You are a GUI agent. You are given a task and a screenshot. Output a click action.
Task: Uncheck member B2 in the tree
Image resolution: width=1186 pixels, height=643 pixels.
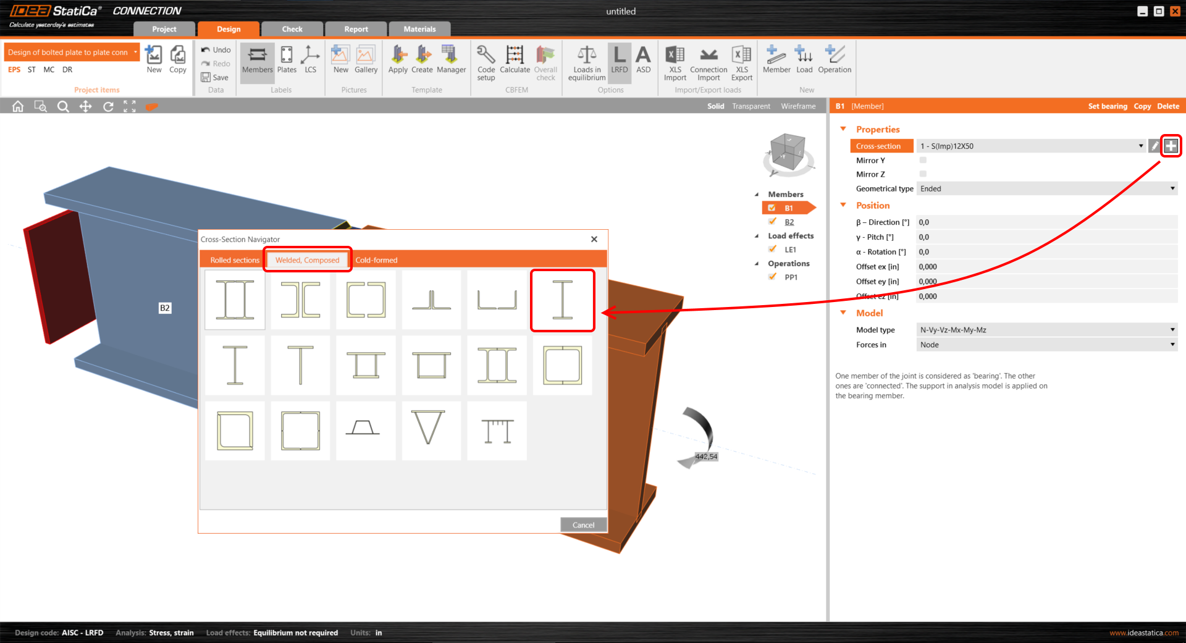pyautogui.click(x=772, y=222)
